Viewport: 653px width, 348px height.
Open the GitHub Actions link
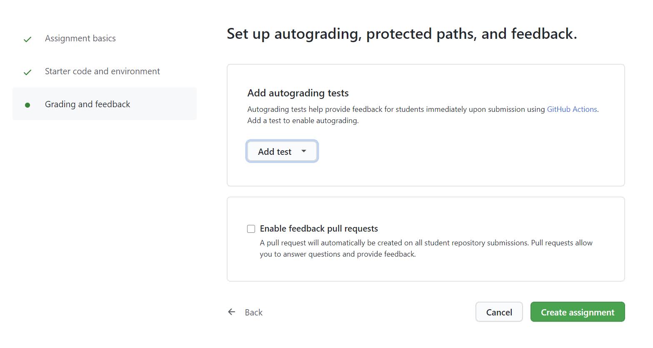[572, 109]
